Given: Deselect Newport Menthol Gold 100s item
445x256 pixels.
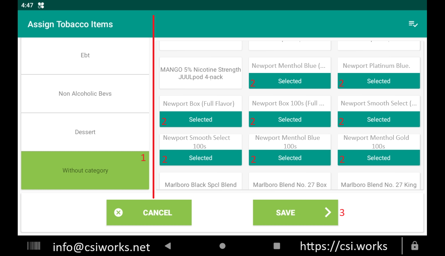Looking at the screenshot, I should [x=379, y=150].
